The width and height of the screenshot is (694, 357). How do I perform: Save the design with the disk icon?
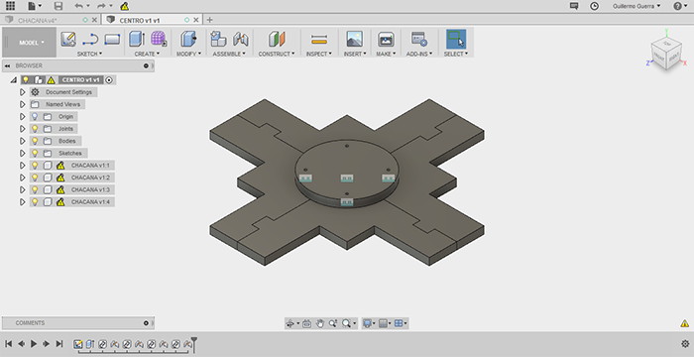[58, 6]
